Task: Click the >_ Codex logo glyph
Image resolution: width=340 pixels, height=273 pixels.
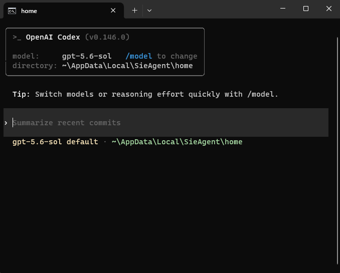Action: point(17,38)
